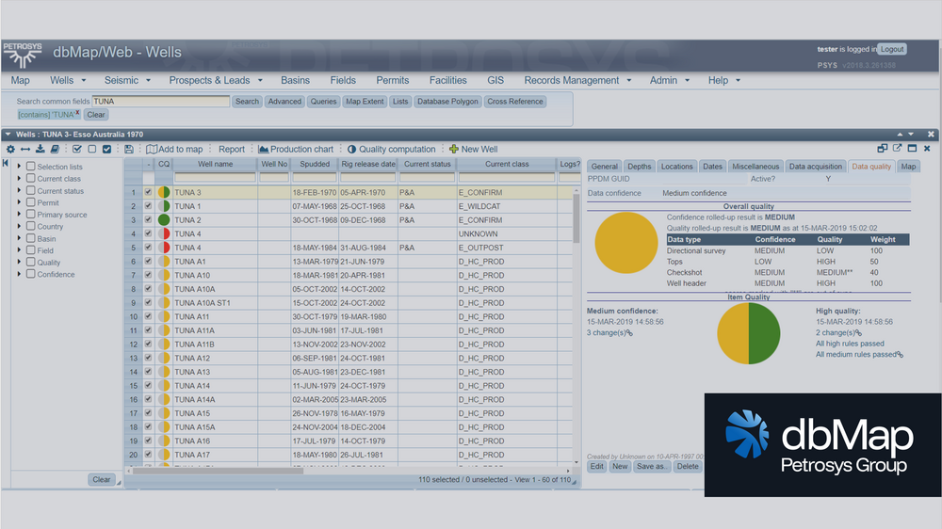Switch to the General tab

tap(605, 167)
